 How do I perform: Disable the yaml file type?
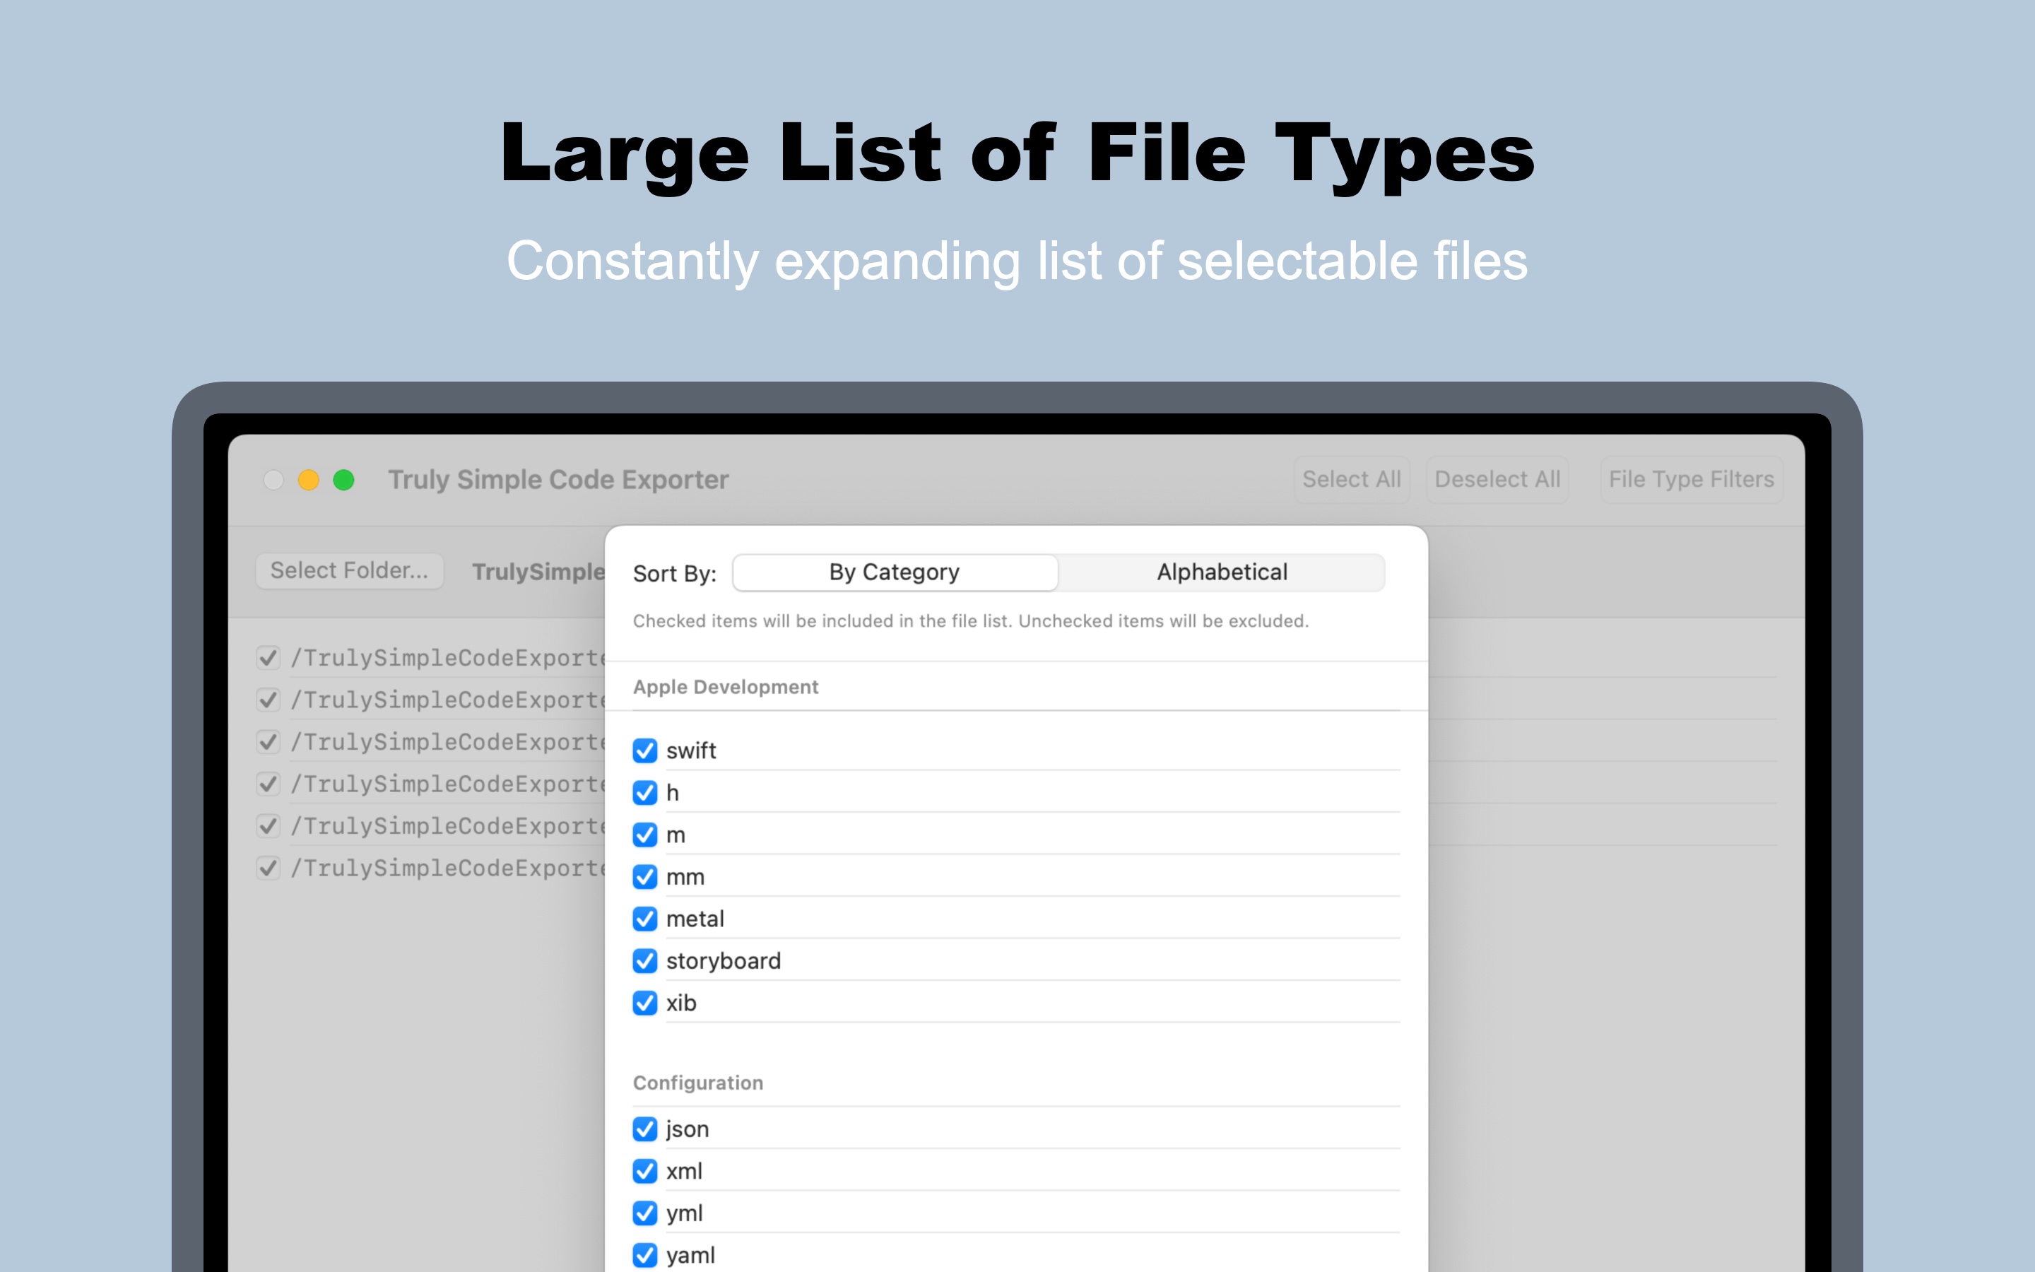[x=644, y=1254]
